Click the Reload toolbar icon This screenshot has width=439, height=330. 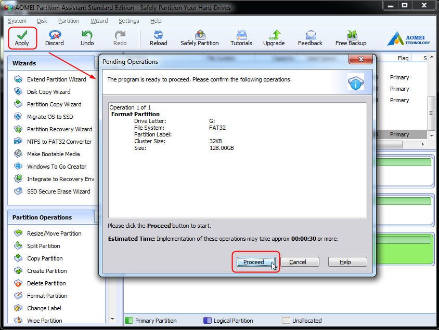click(x=159, y=38)
